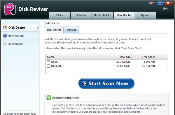Switch to the Clean tab
Screen dimensions: 175x115
[60, 15]
